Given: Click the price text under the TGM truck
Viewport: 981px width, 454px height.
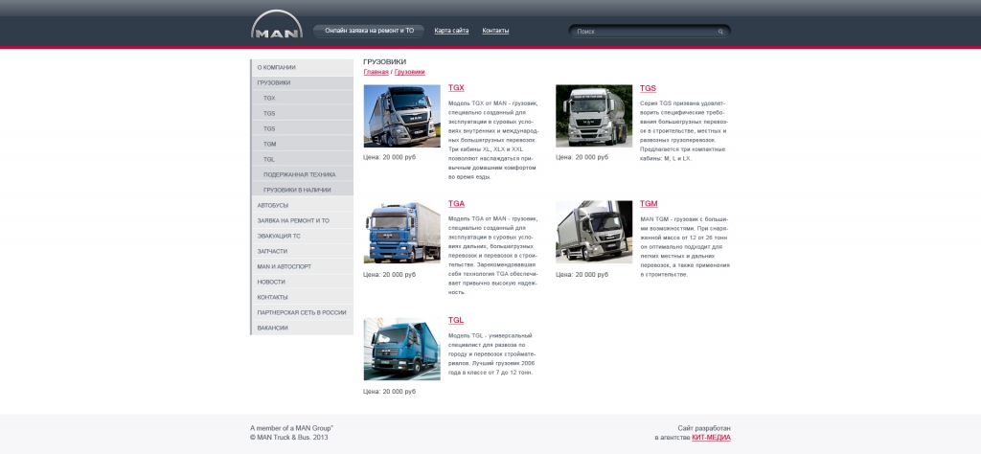Looking at the screenshot, I should 582,275.
